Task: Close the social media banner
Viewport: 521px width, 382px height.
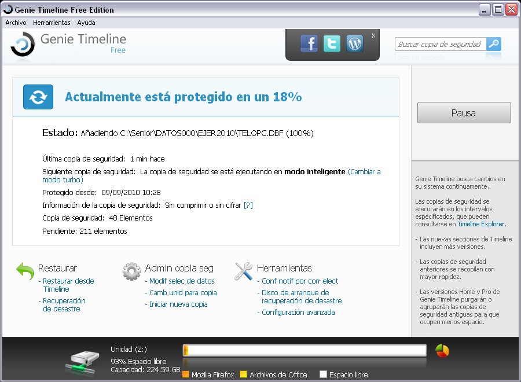Action: (373, 35)
